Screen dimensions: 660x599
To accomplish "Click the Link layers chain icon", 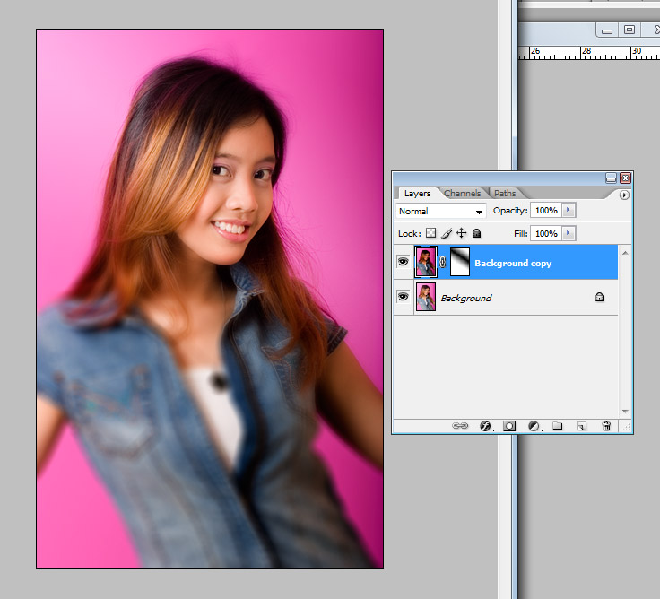I will point(461,427).
